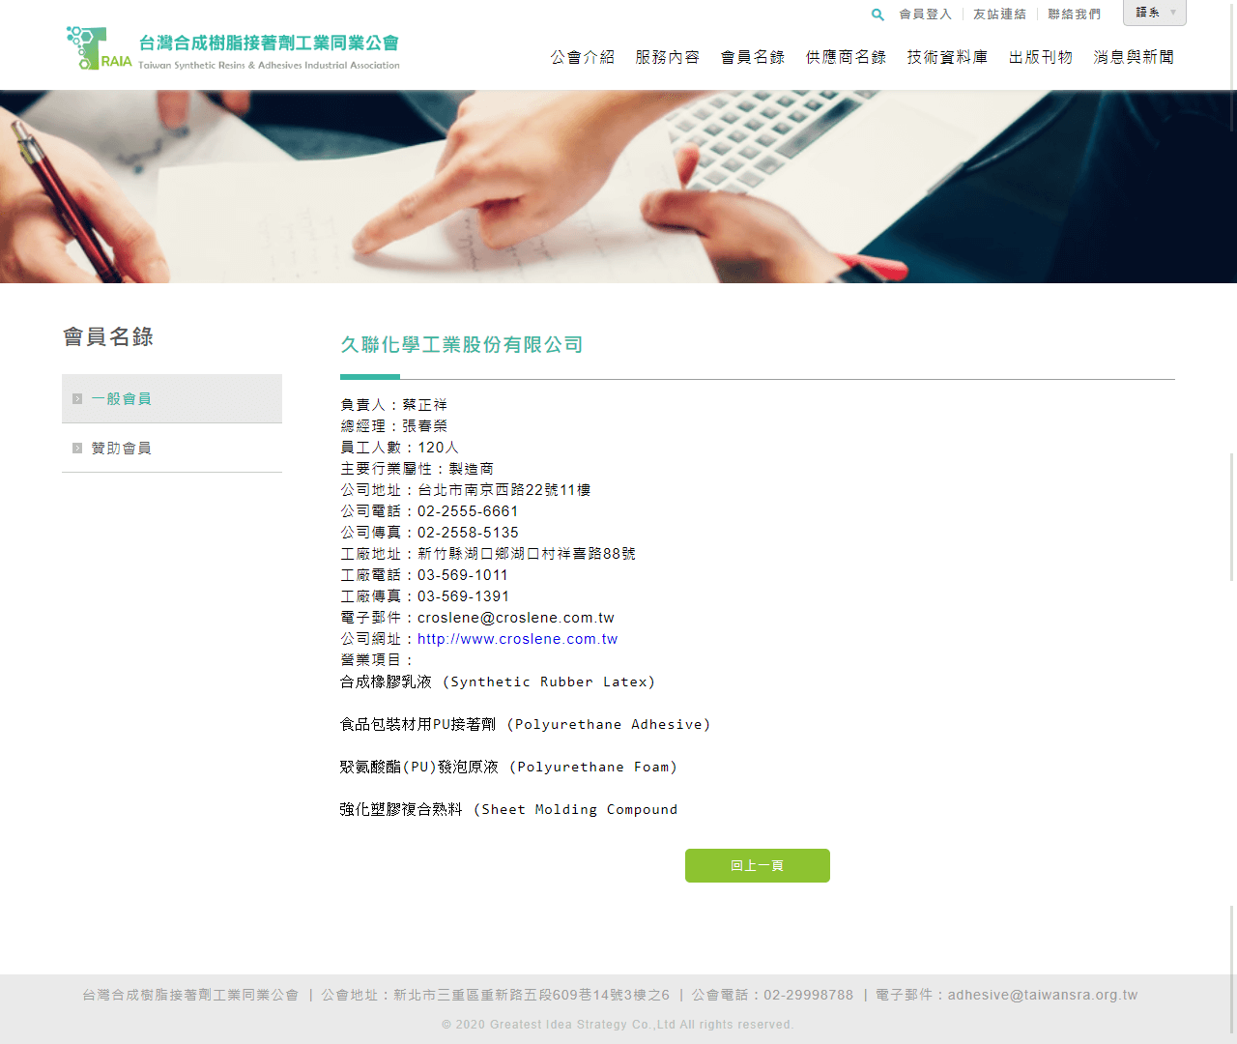1237x1044 pixels.
Task: Click the Polyurethane Foam product line
Action: pyautogui.click(x=509, y=767)
